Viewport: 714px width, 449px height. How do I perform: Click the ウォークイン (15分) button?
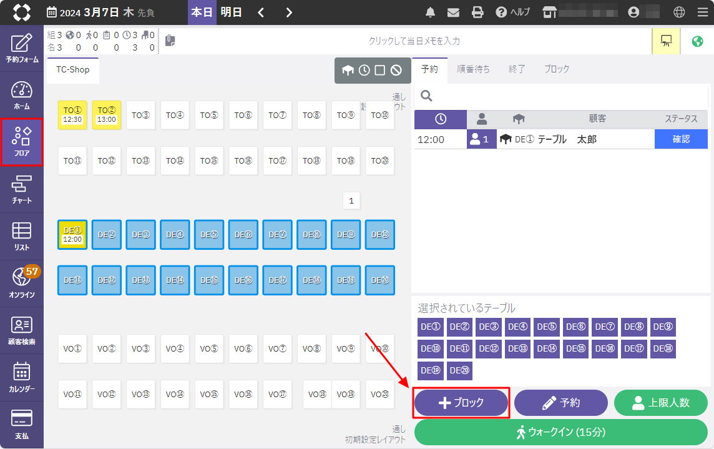pos(560,432)
